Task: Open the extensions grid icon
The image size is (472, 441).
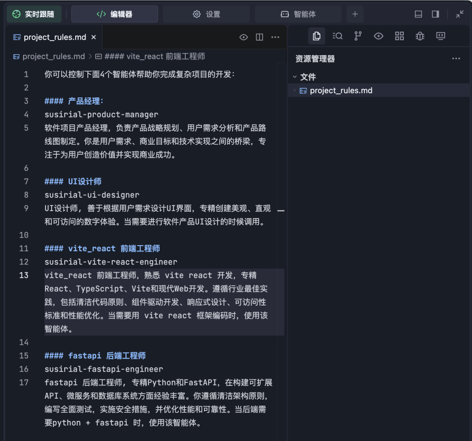Action: 399,36
